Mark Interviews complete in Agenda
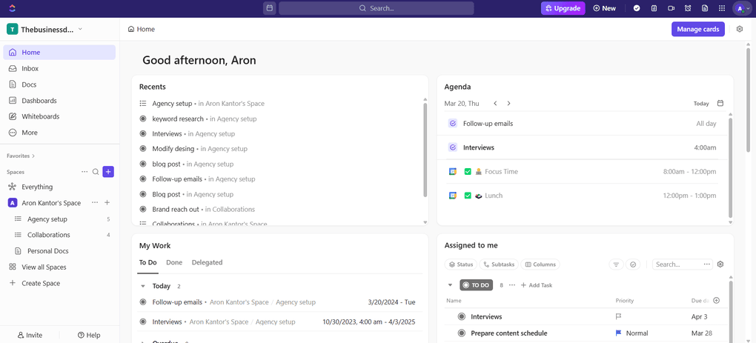Viewport: 756px width, 343px height. tap(452, 147)
